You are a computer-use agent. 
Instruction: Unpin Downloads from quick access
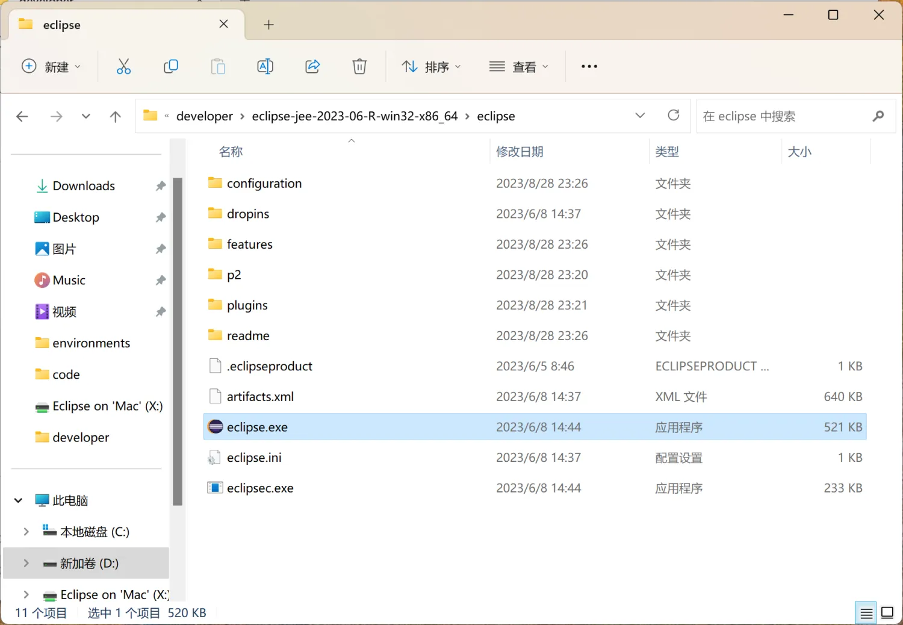coord(161,186)
